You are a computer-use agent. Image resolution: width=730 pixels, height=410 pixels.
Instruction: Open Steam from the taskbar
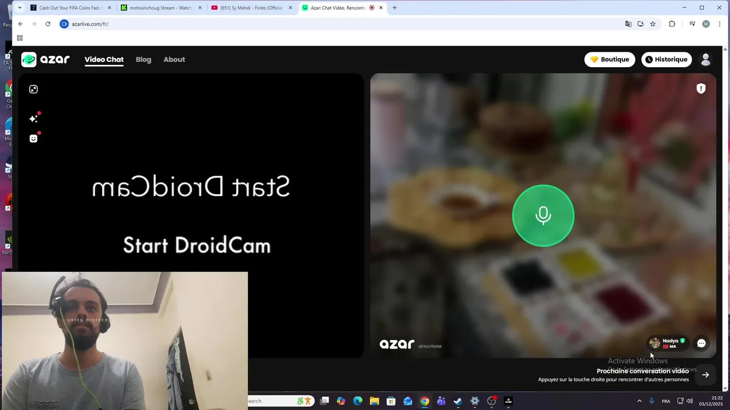(x=457, y=401)
